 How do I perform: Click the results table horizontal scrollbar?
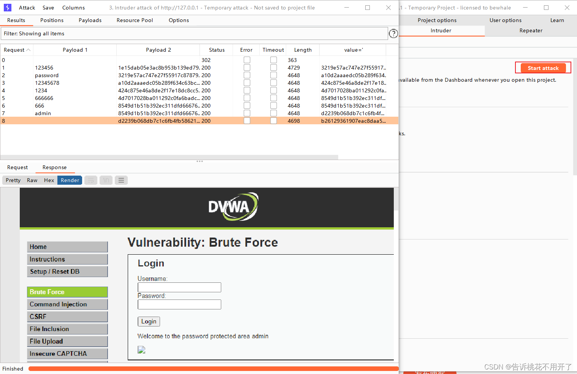click(169, 157)
